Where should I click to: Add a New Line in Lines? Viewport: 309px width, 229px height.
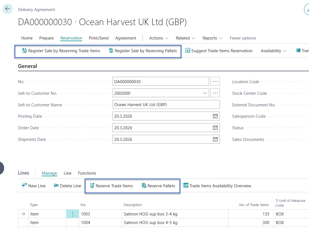click(x=34, y=186)
